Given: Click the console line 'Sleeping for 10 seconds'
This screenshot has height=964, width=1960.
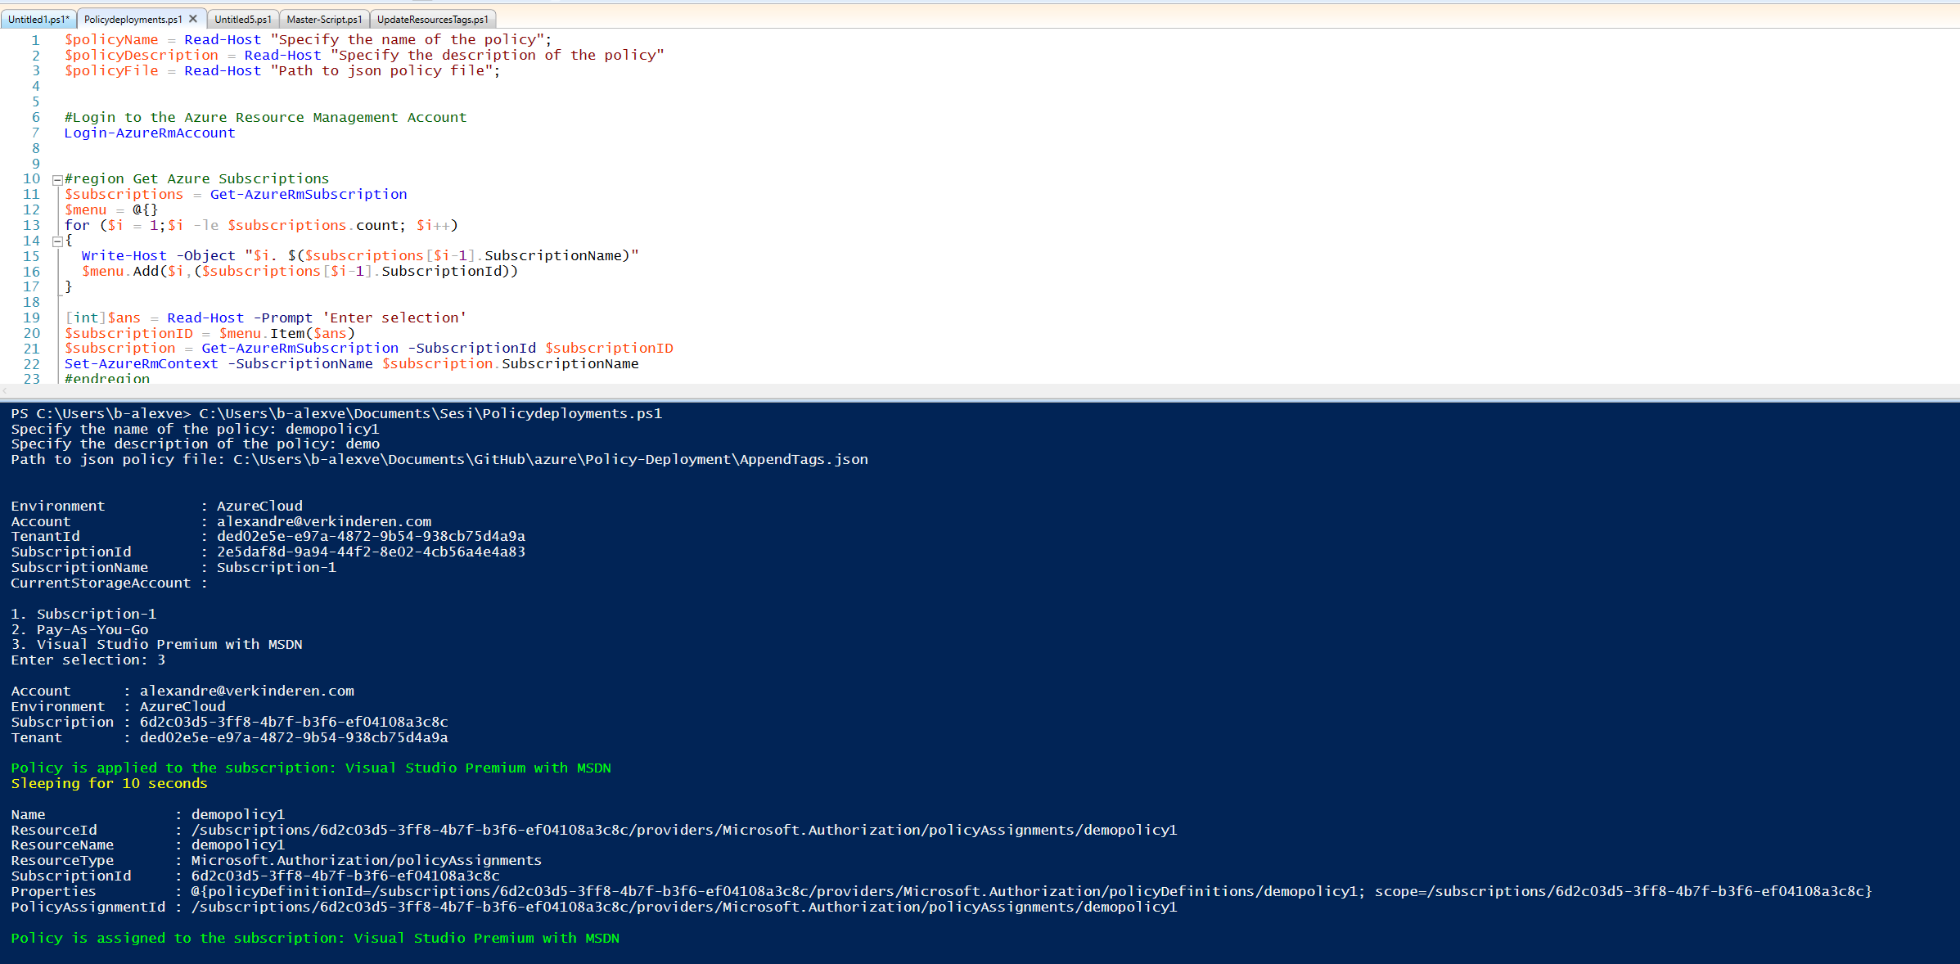Looking at the screenshot, I should click(x=109, y=784).
